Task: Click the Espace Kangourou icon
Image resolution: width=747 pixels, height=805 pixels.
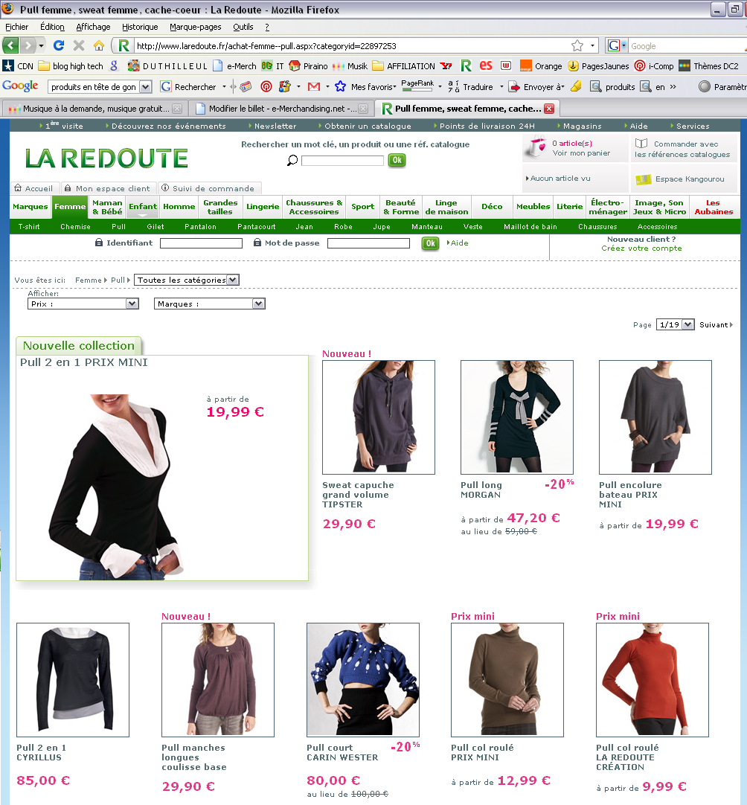Action: point(644,179)
